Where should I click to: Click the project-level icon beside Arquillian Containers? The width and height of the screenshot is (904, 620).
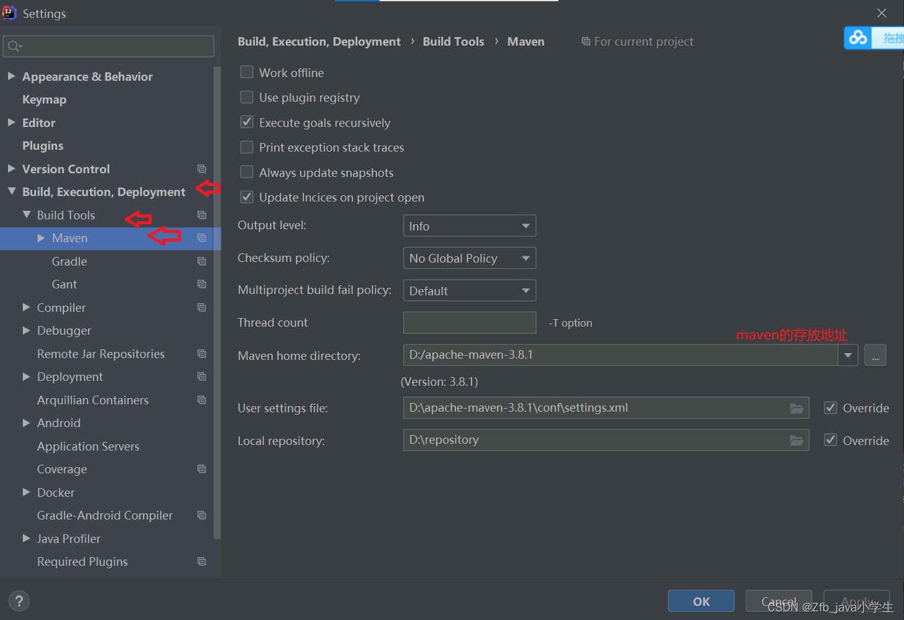(x=201, y=400)
